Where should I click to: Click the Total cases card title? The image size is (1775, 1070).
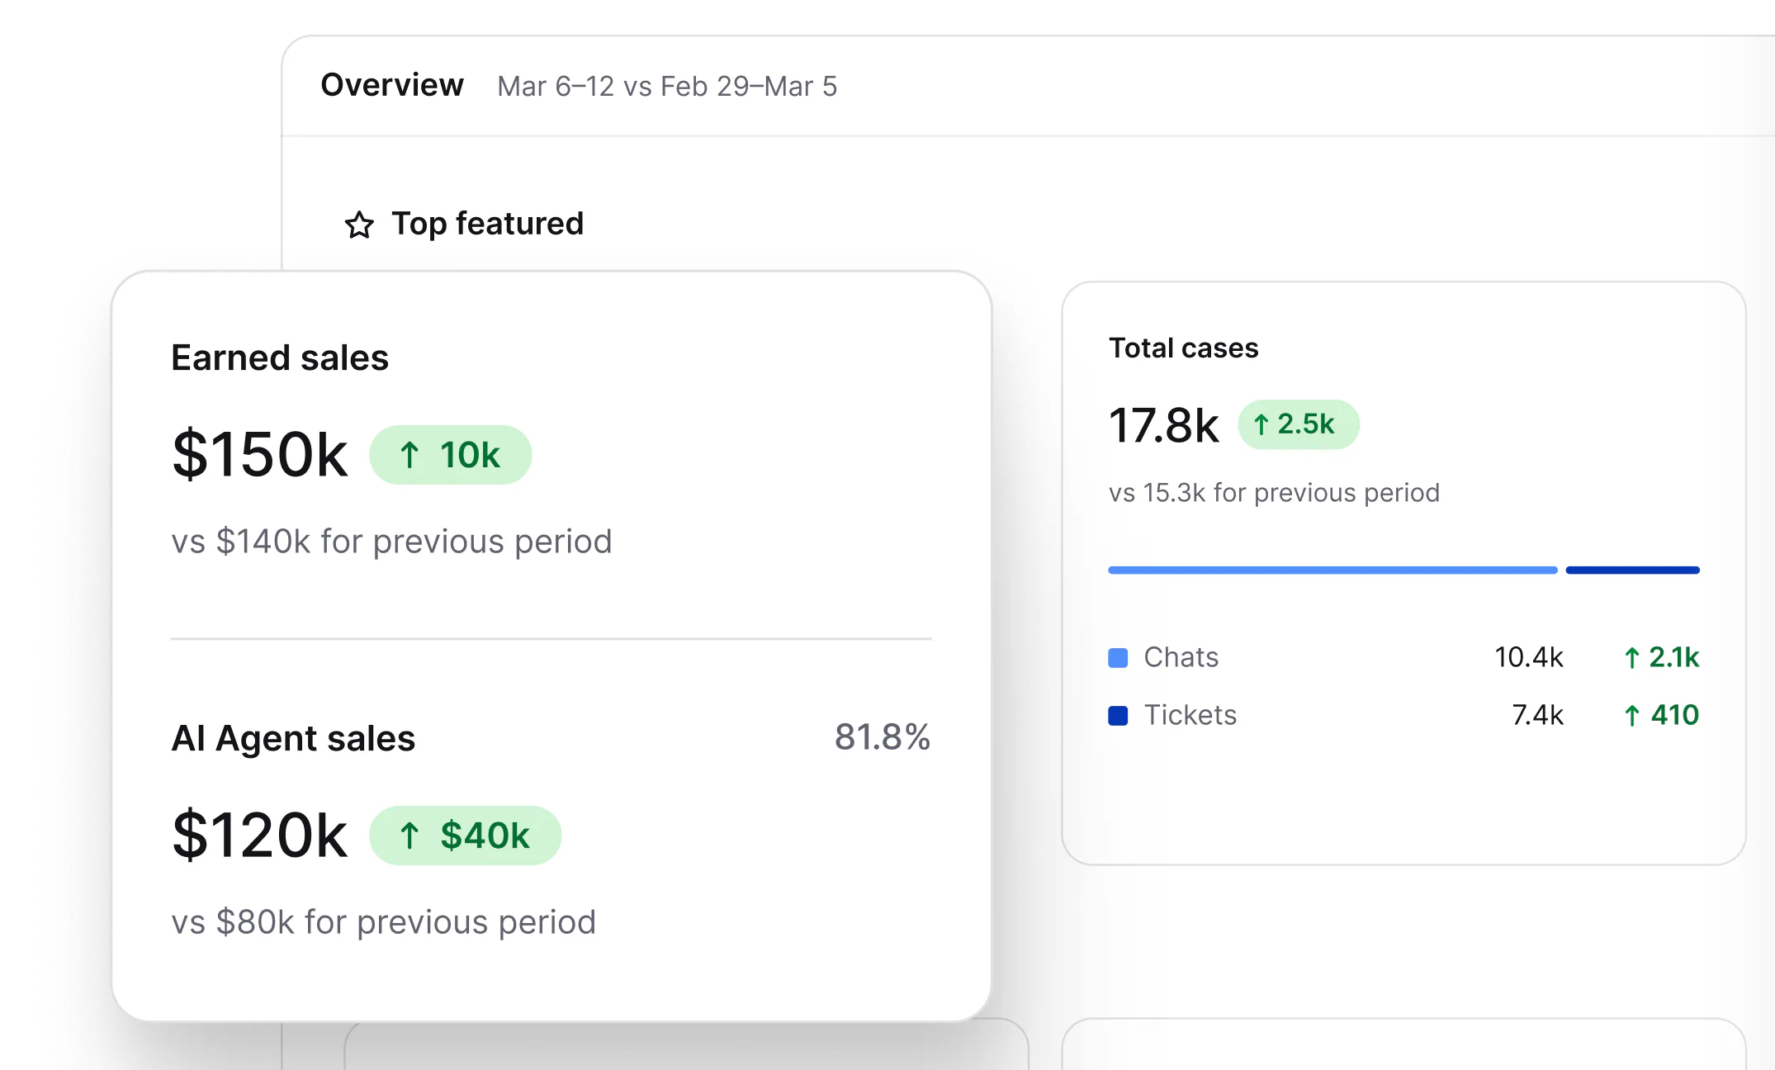coord(1183,348)
